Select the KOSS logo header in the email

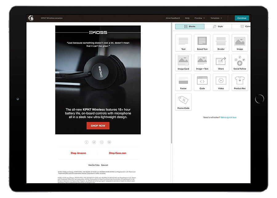tap(98, 32)
